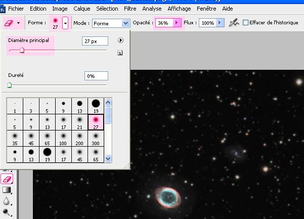
Task: Click the Dureté slider handle
Action: 9,85
